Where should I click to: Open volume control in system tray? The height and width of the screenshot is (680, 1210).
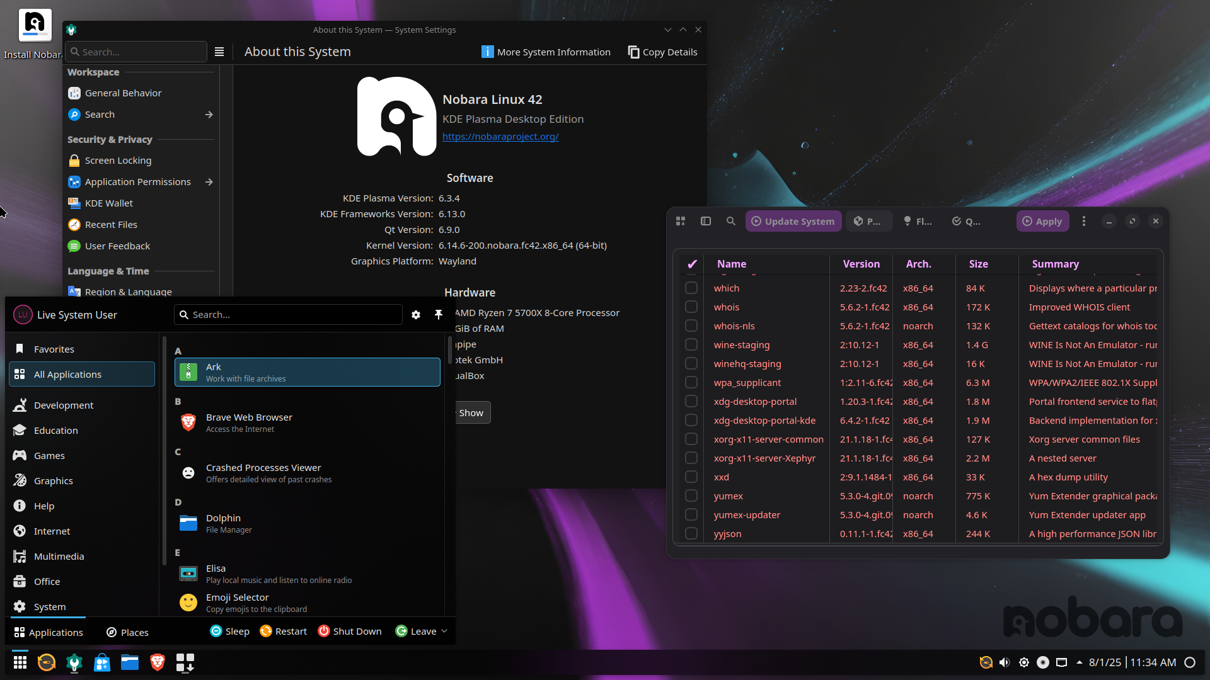pyautogui.click(x=1005, y=662)
